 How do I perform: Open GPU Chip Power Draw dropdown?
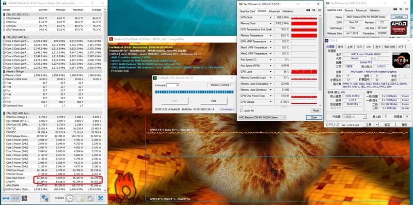pos(271,96)
